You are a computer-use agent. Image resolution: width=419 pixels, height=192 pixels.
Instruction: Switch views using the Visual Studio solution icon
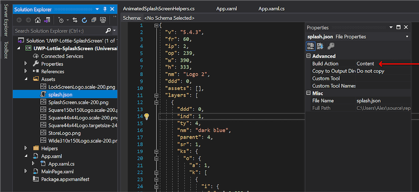(47, 20)
